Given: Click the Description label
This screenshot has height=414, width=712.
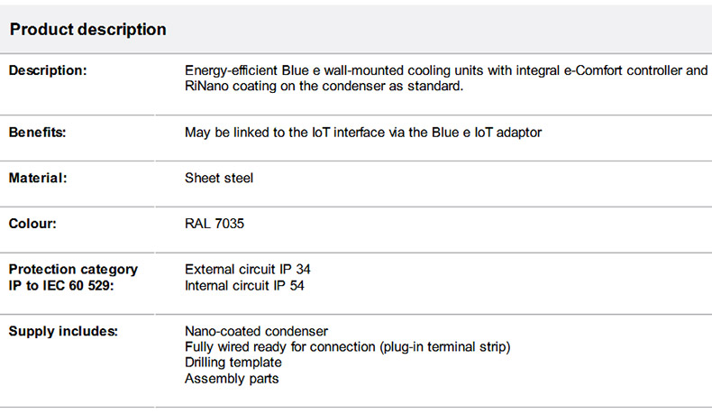Looking at the screenshot, I should [x=48, y=70].
